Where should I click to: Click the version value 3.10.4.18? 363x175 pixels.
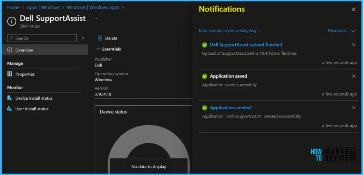point(103,94)
